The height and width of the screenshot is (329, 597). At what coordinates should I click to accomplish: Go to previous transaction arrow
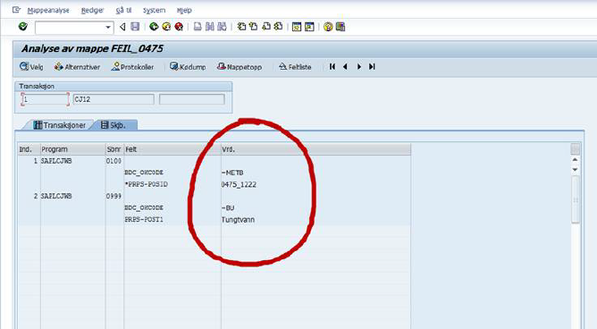tap(345, 67)
